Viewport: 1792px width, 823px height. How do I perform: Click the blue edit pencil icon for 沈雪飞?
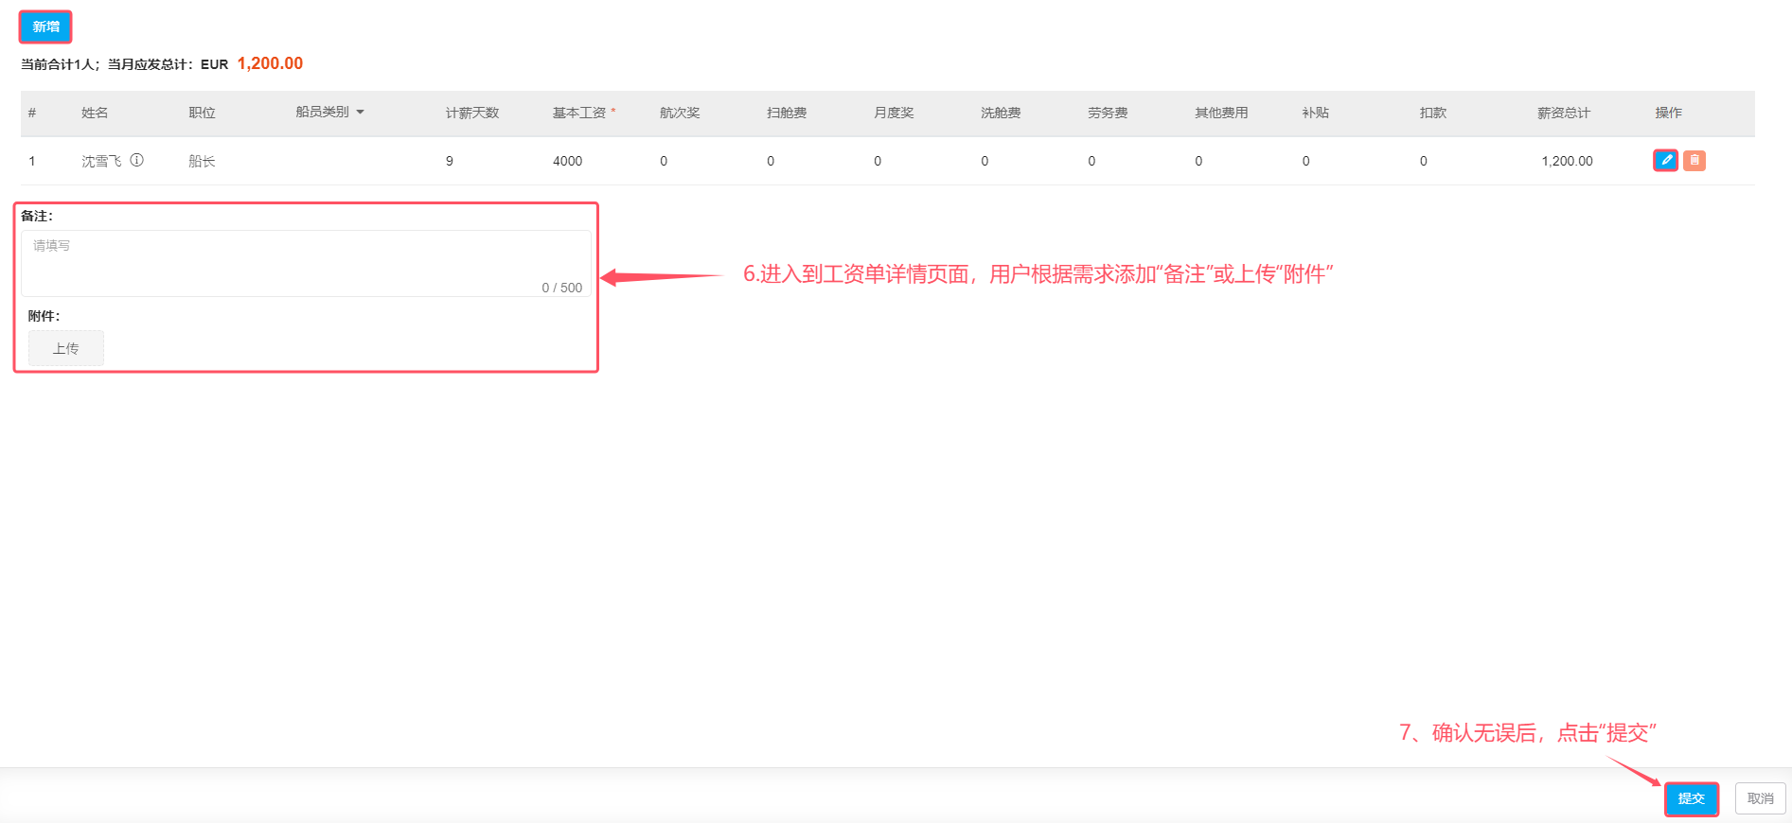coord(1666,161)
